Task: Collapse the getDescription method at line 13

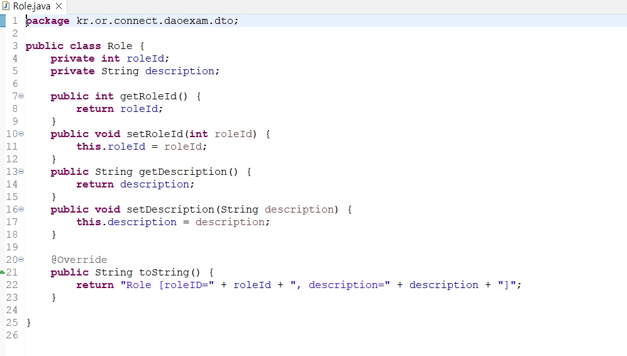Action: (x=21, y=171)
